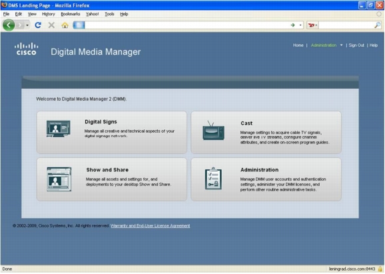Click the loading throbber icon in menu bar

click(x=379, y=14)
